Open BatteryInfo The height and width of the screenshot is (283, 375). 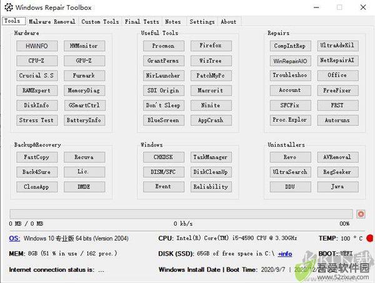coord(84,120)
